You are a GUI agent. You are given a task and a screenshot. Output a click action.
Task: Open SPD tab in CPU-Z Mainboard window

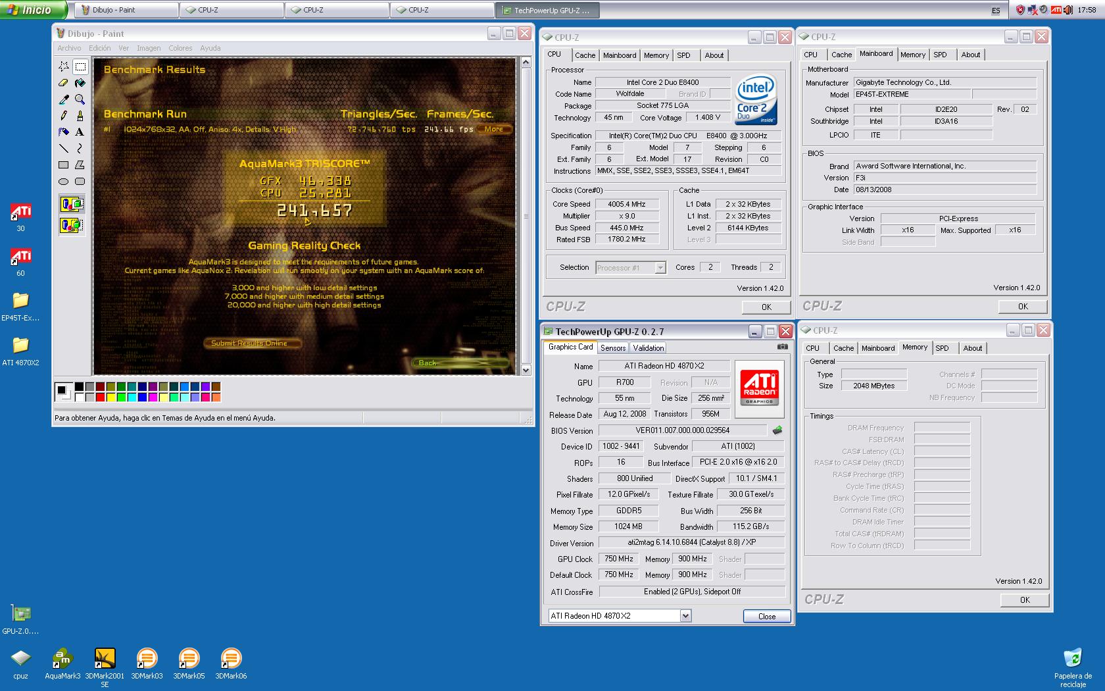pos(941,55)
